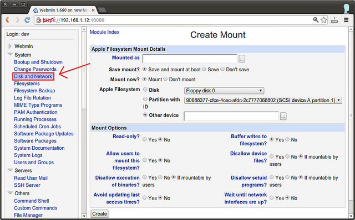Open the browser hamburger menu icon
This screenshot has height=220, width=355.
pyautogui.click(x=346, y=20)
